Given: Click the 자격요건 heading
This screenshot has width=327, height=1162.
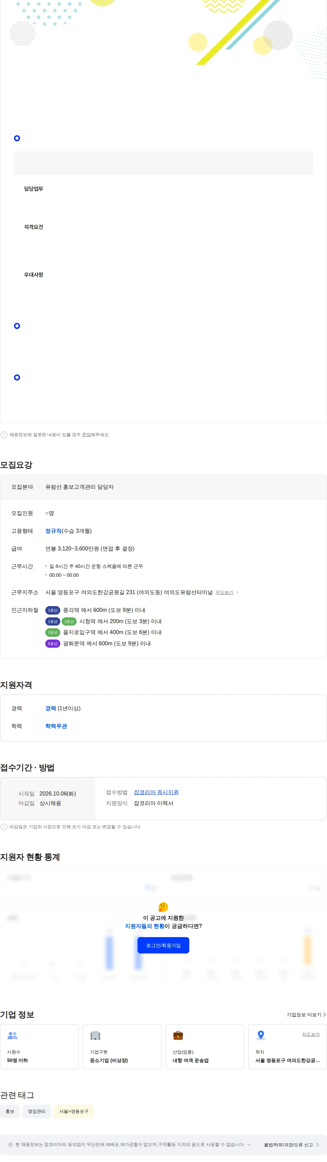Looking at the screenshot, I should [34, 227].
